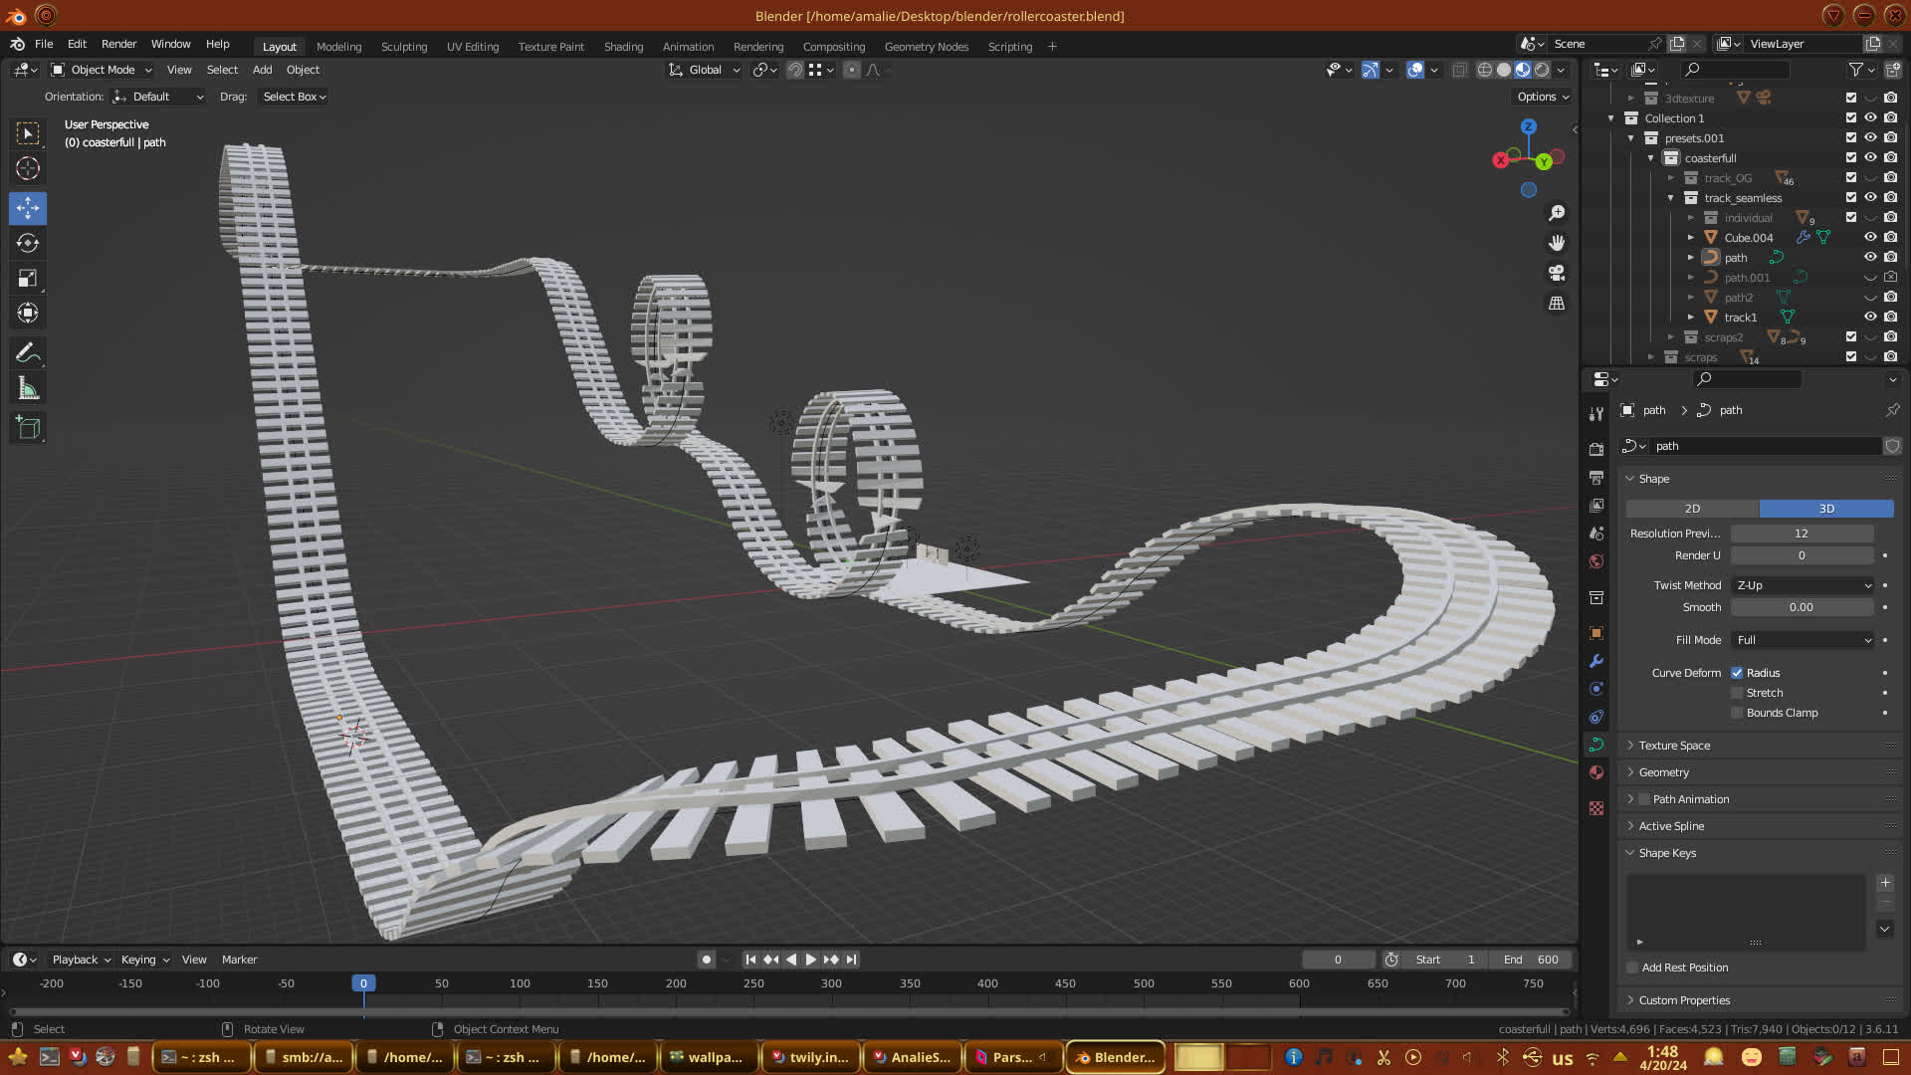Image resolution: width=1911 pixels, height=1075 pixels.
Task: Open the Render menu
Action: click(118, 44)
